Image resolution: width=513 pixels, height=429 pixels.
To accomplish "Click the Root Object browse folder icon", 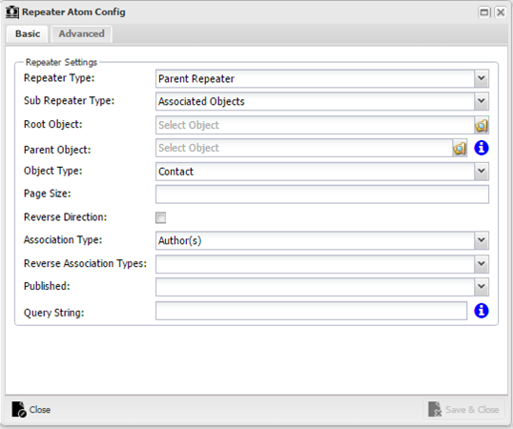I will pyautogui.click(x=482, y=125).
